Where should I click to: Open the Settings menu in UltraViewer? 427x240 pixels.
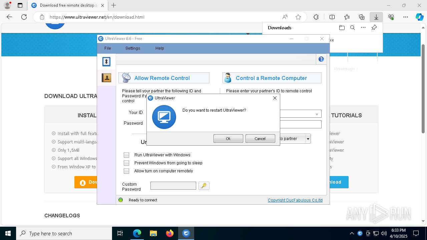pos(133,48)
